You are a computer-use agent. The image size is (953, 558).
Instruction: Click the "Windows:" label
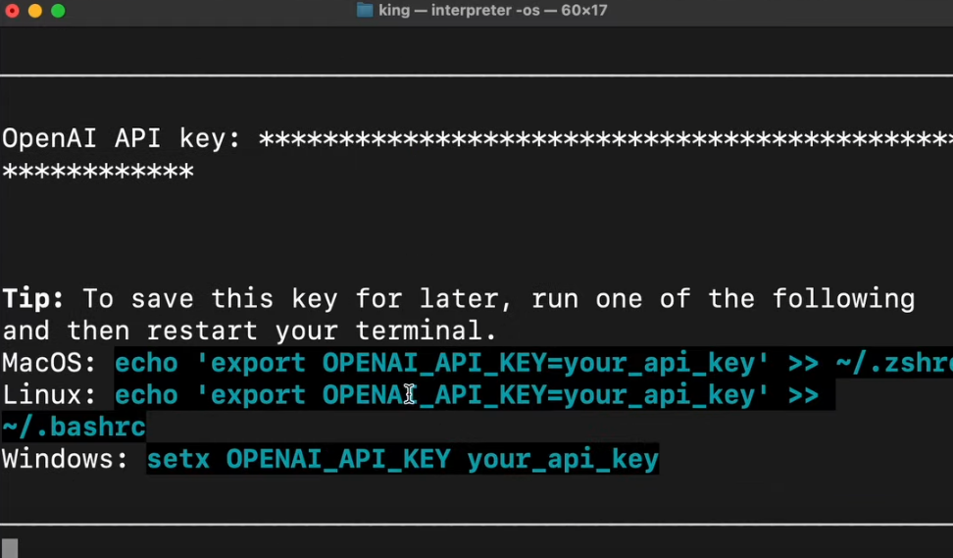tap(65, 459)
